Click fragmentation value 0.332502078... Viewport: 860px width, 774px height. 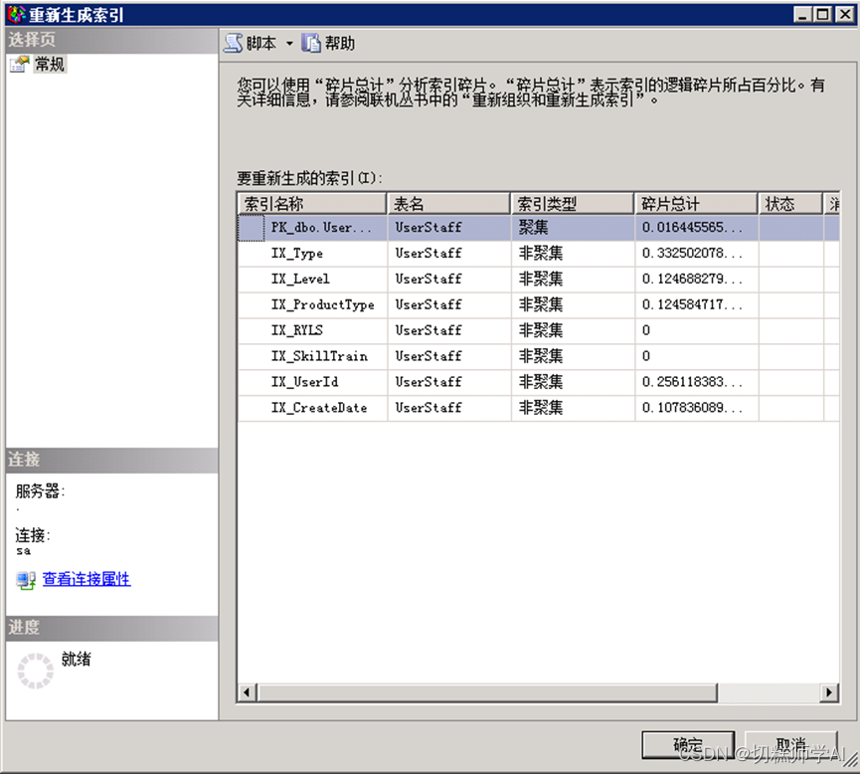[x=692, y=253]
